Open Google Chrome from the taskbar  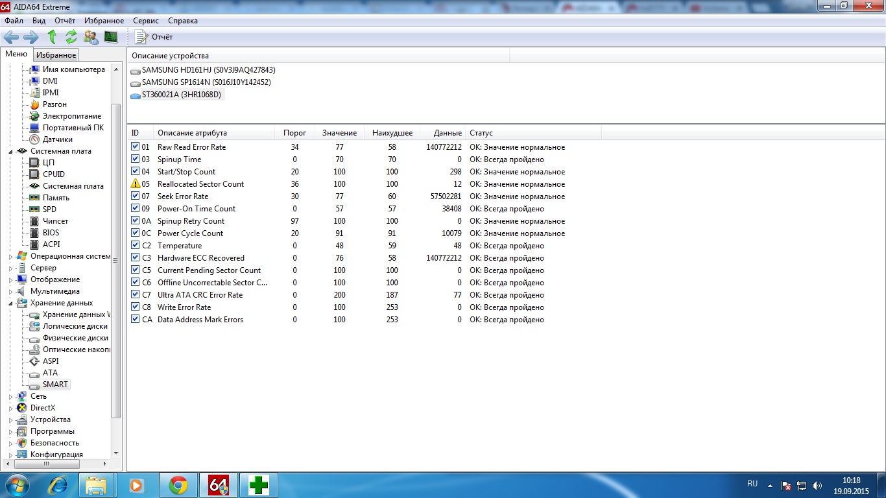point(178,484)
